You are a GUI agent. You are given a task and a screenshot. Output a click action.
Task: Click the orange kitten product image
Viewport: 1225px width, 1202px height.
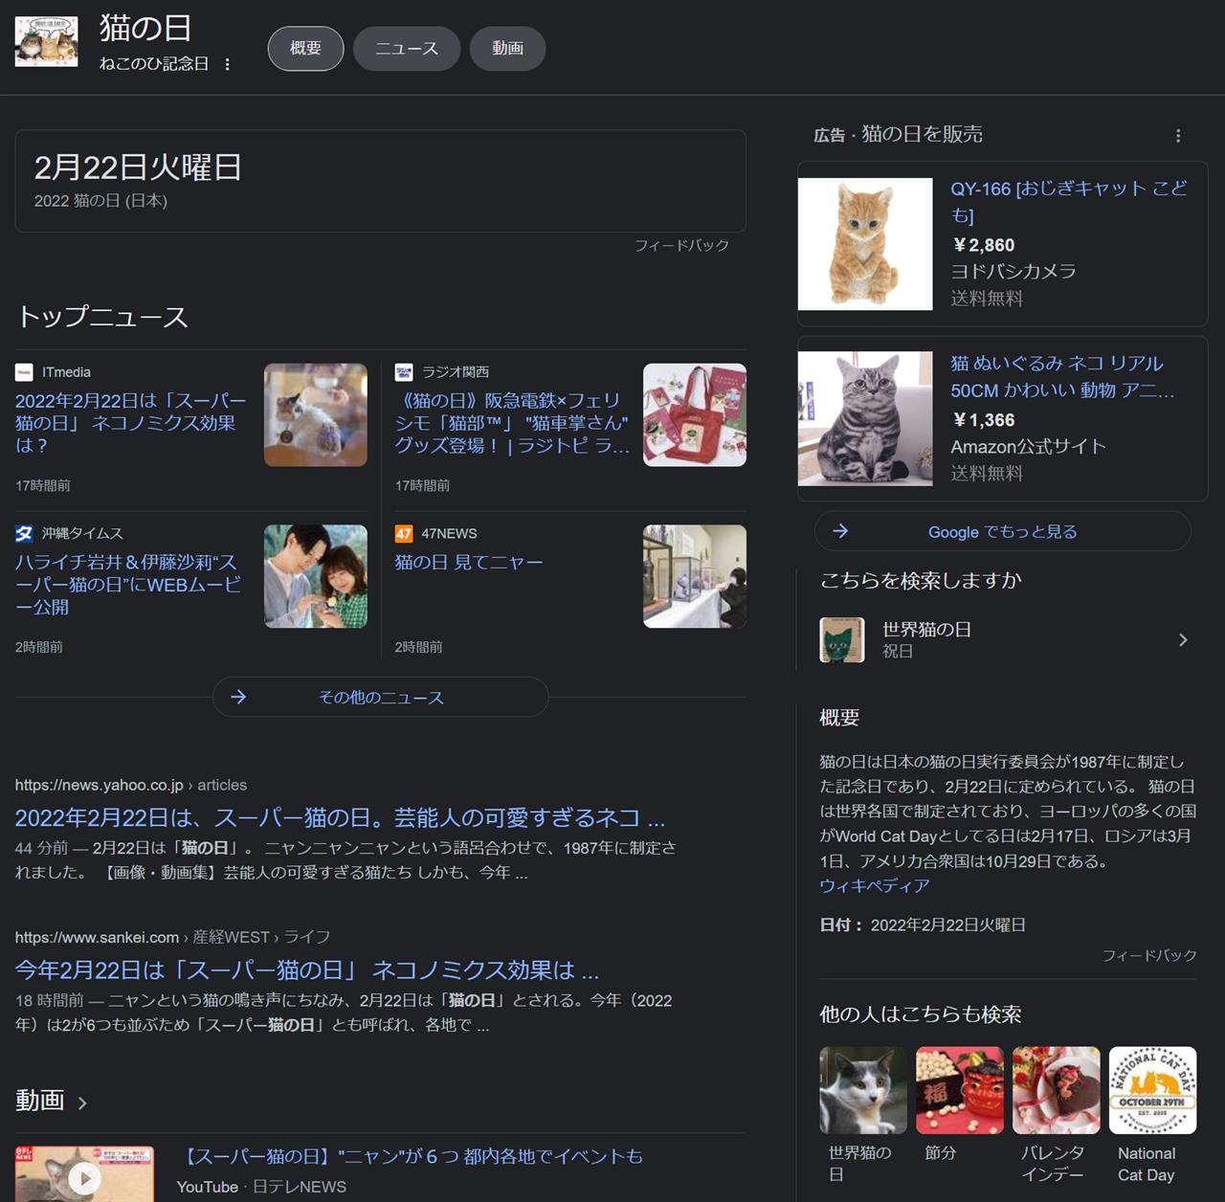(x=865, y=244)
